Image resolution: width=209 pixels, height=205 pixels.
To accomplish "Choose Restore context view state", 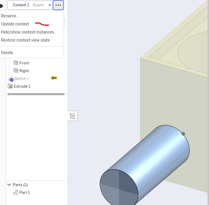I will click(x=25, y=40).
